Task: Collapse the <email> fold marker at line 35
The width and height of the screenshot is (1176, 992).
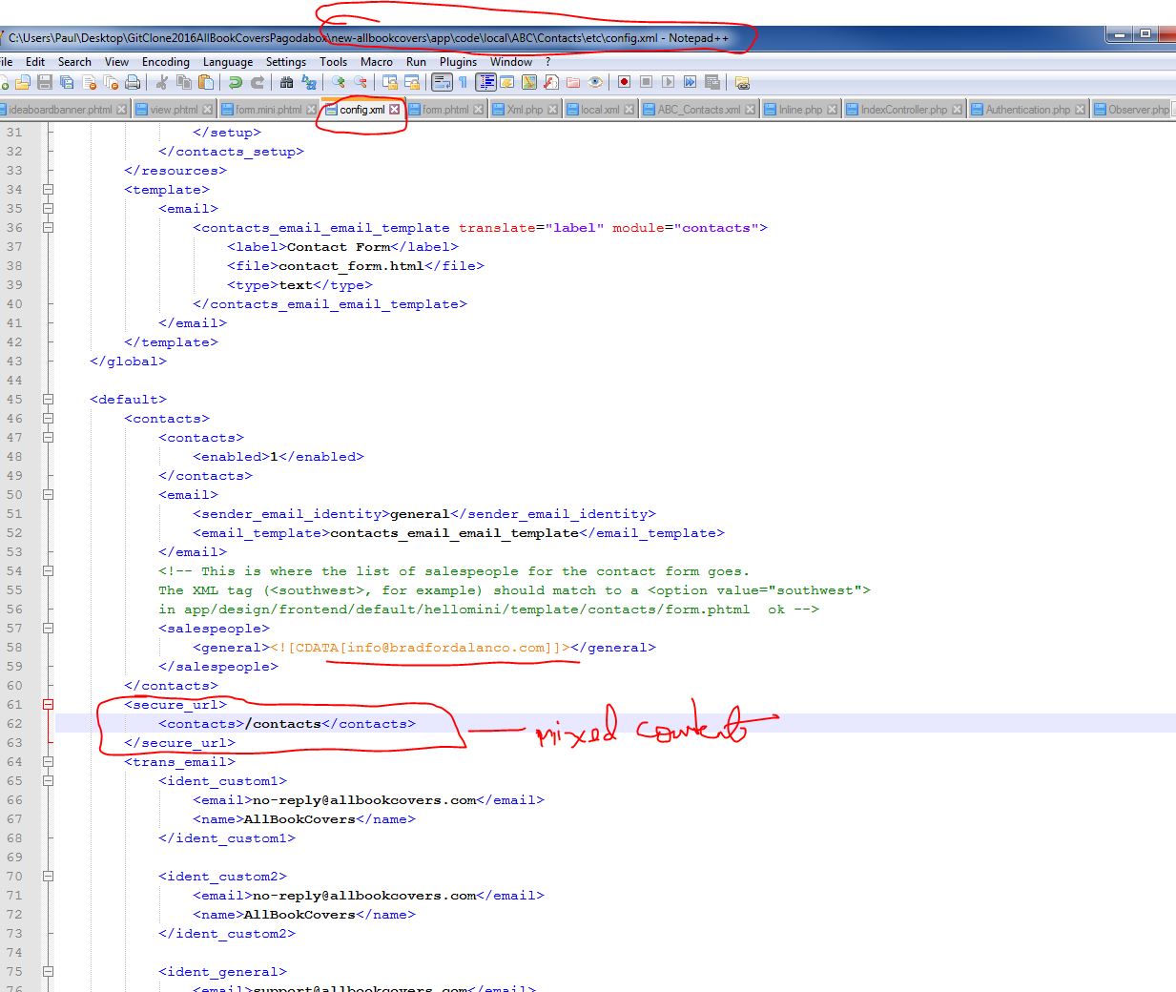Action: point(48,208)
